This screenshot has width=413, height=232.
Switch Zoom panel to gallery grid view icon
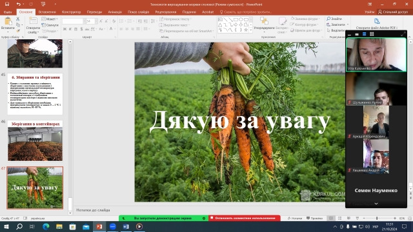pos(372,34)
